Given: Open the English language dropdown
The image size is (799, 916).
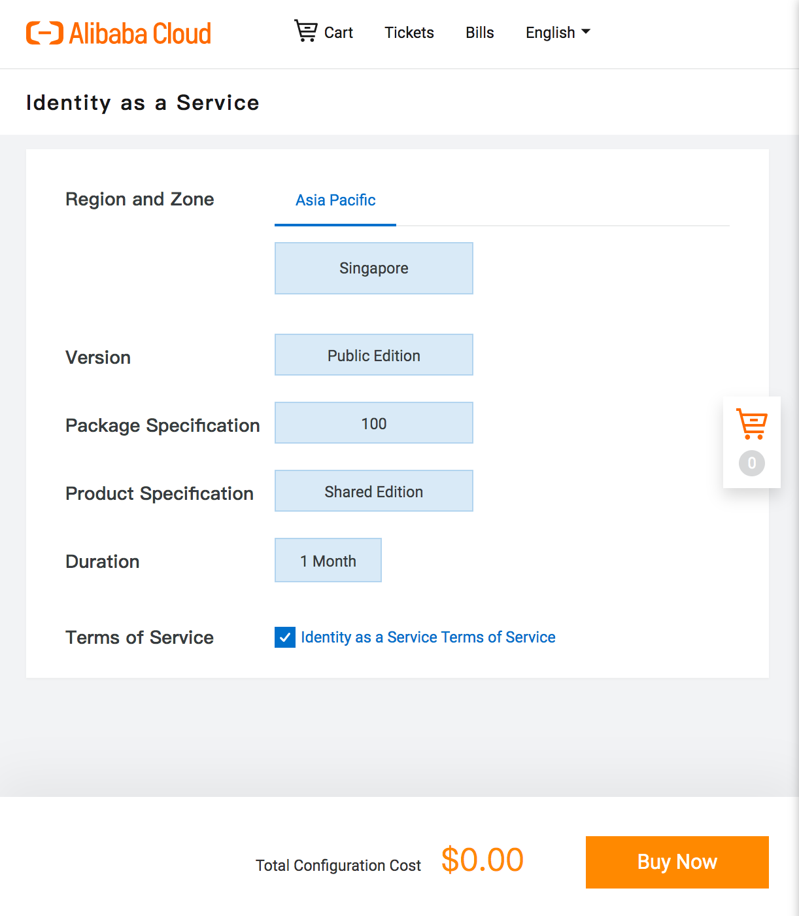Looking at the screenshot, I should 551,32.
